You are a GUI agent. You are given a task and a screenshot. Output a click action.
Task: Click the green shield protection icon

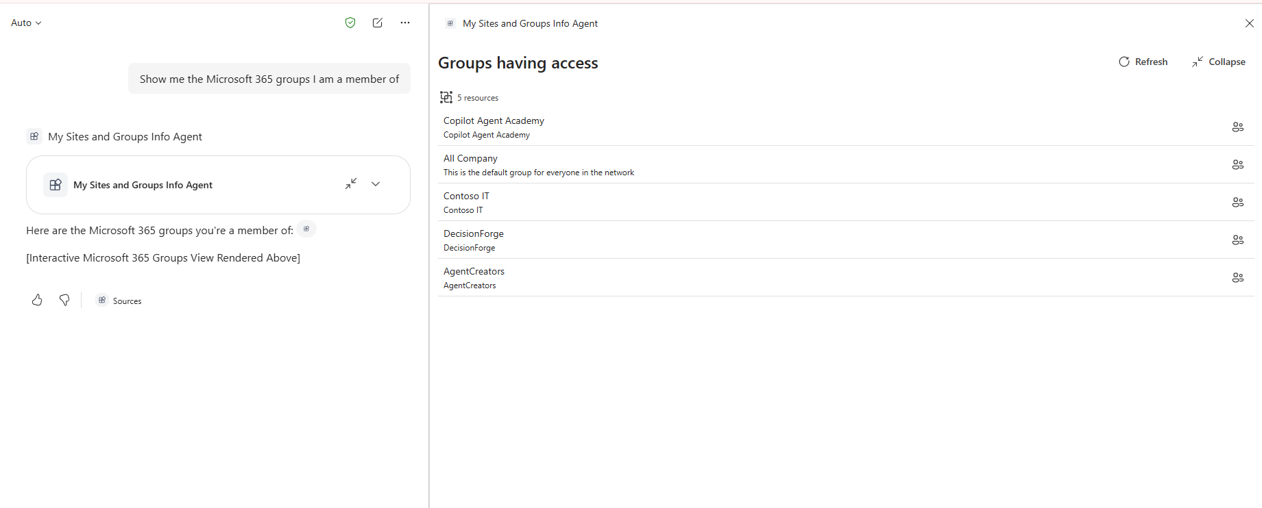[x=350, y=23]
